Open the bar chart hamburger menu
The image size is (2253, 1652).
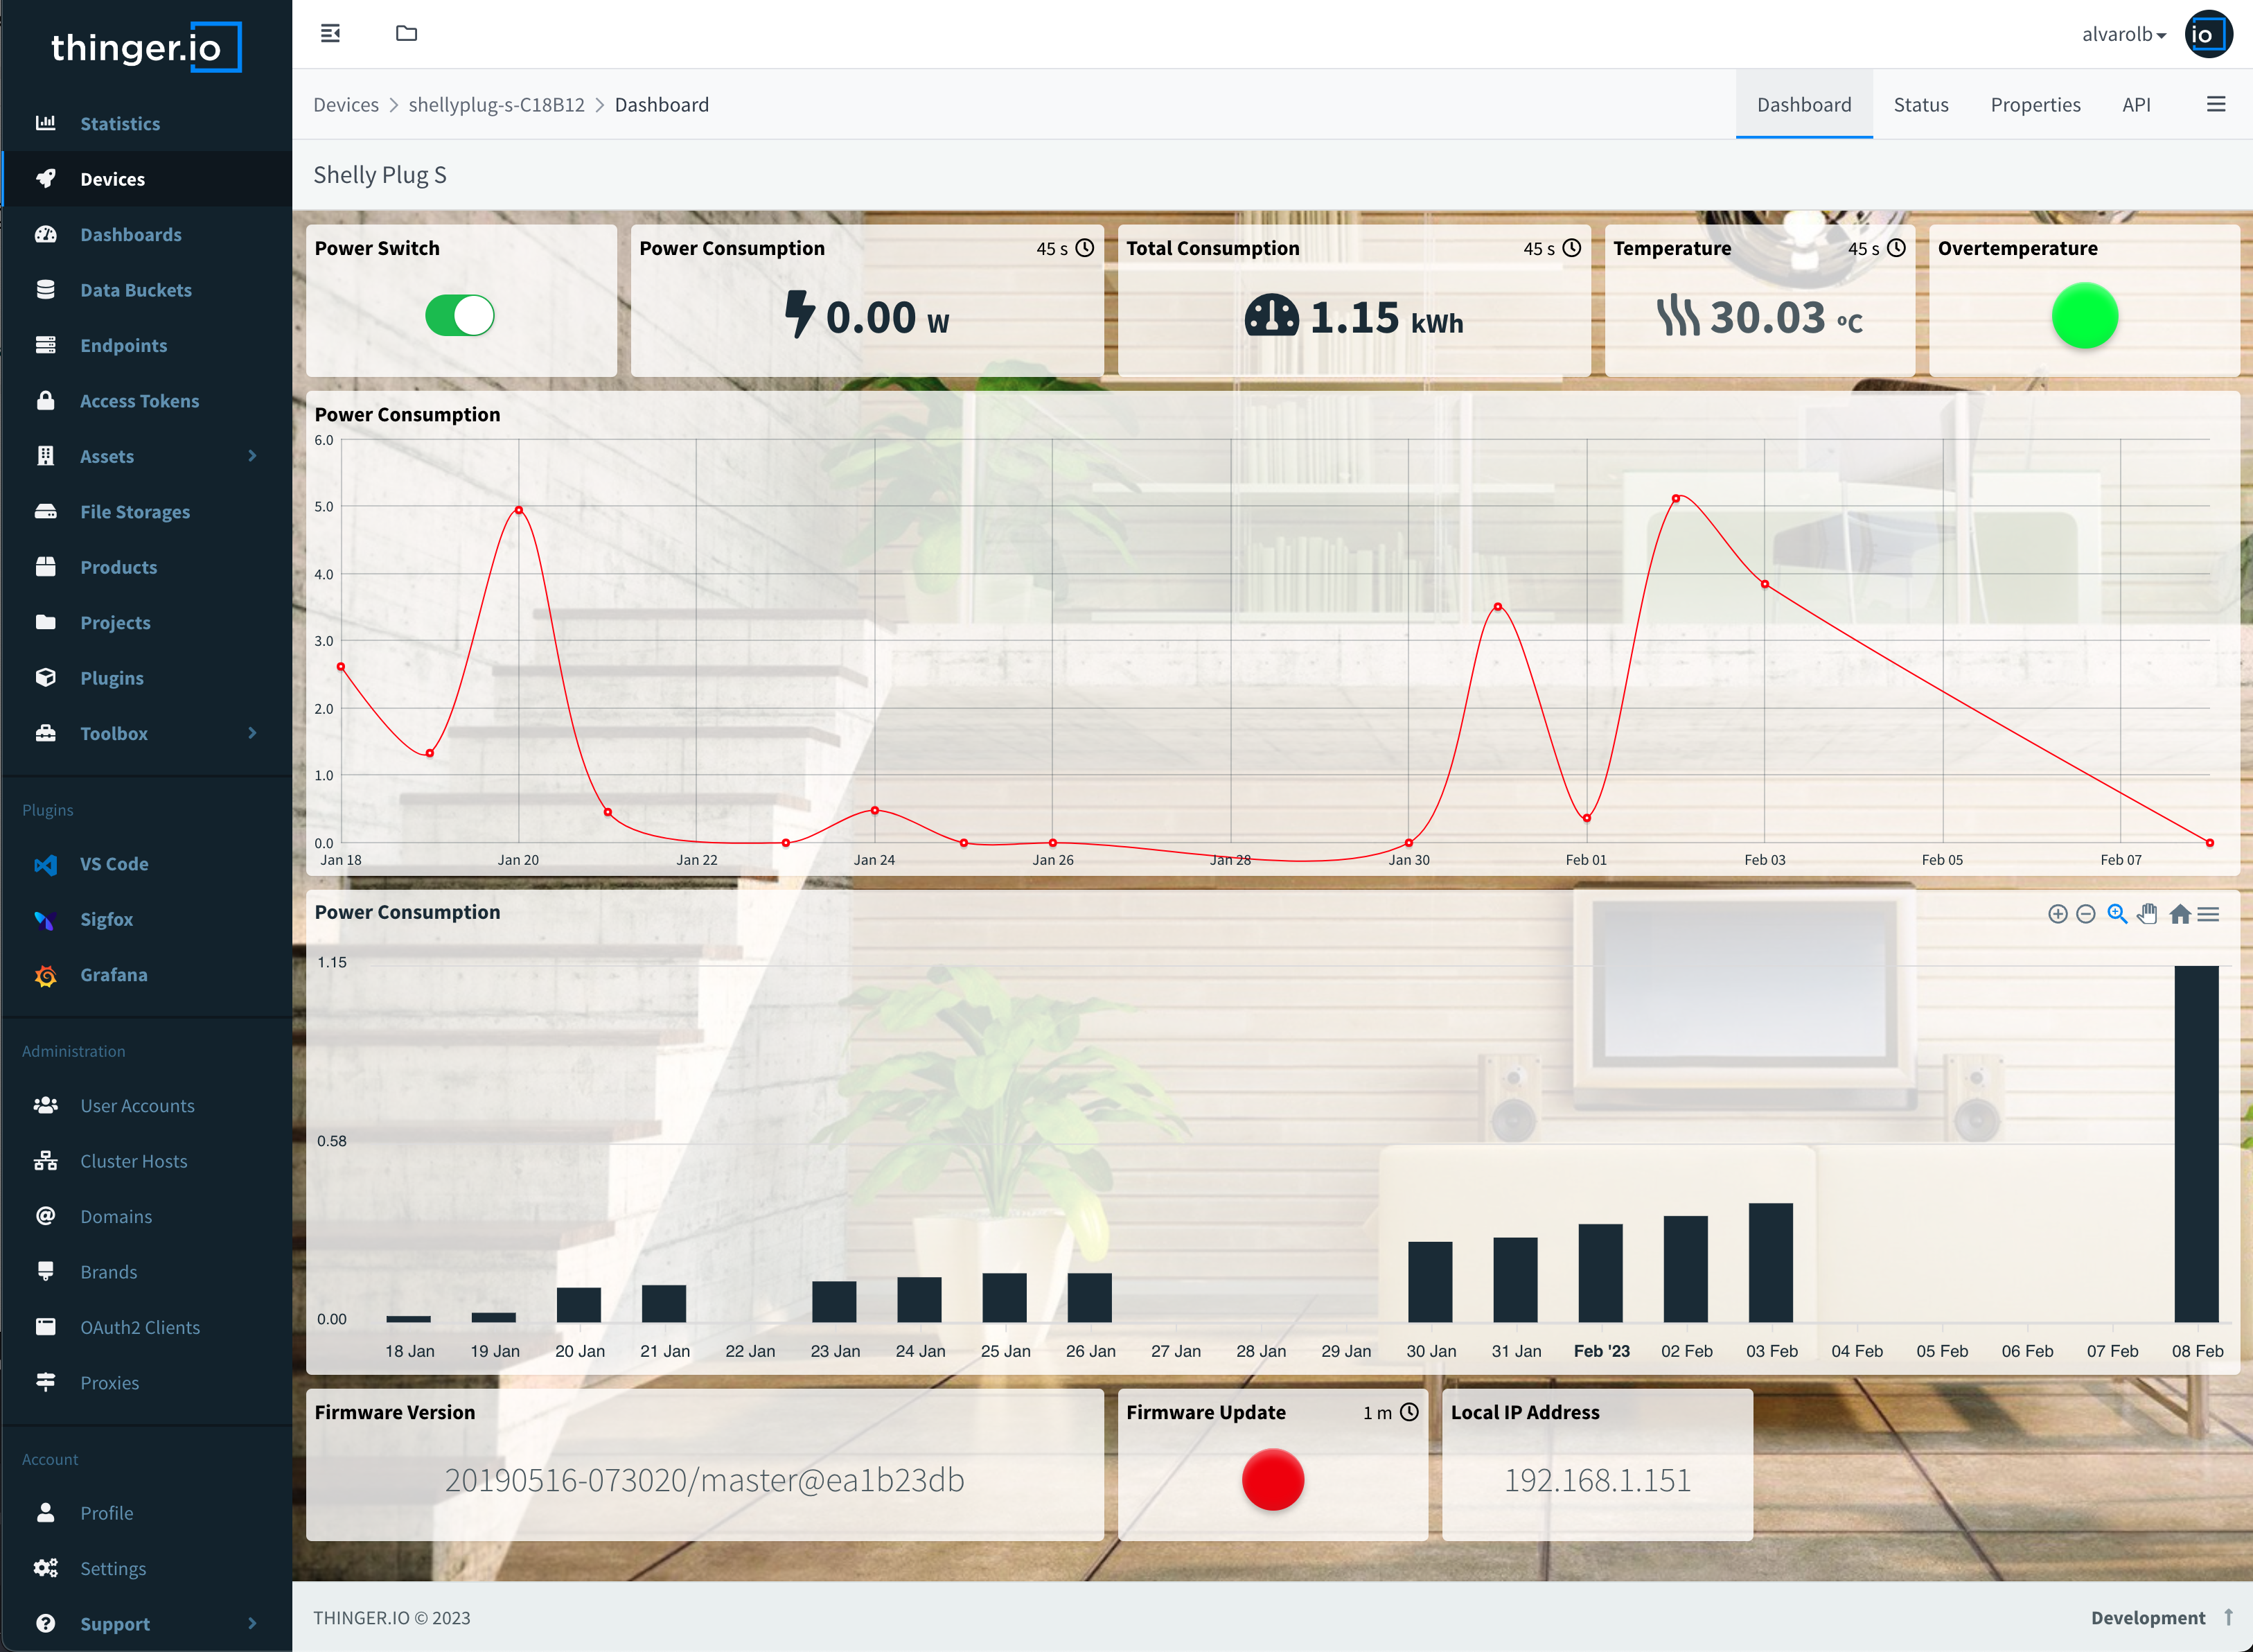[2209, 914]
